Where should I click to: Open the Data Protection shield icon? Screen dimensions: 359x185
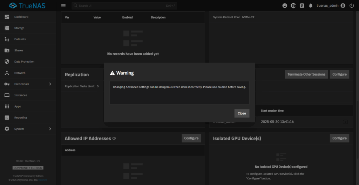click(7, 62)
